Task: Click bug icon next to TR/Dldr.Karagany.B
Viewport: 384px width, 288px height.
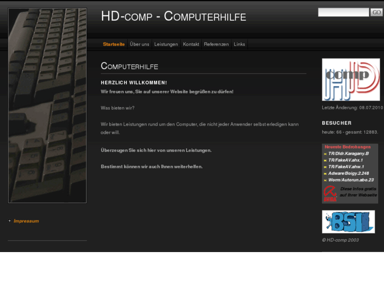Action: 325,154
